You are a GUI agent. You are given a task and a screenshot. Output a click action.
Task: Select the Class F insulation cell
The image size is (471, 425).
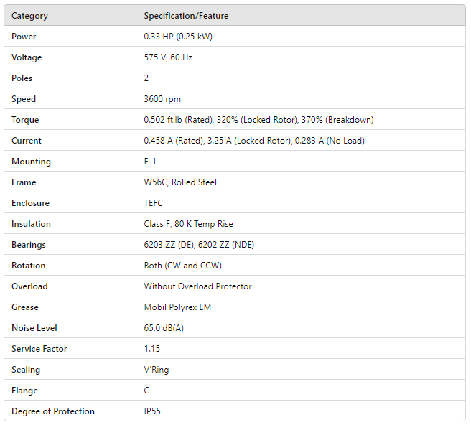(x=188, y=224)
